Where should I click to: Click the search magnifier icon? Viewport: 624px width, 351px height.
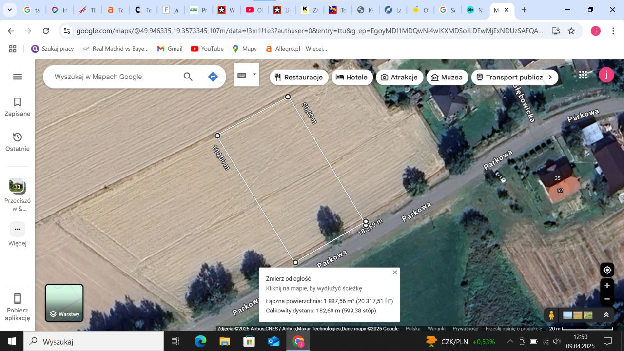pyautogui.click(x=188, y=77)
